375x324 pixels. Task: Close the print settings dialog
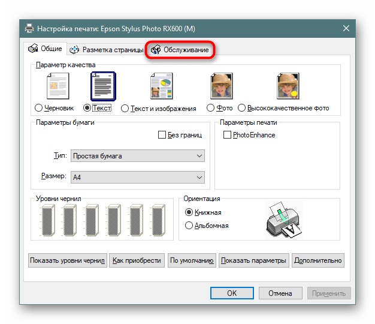pyautogui.click(x=346, y=28)
